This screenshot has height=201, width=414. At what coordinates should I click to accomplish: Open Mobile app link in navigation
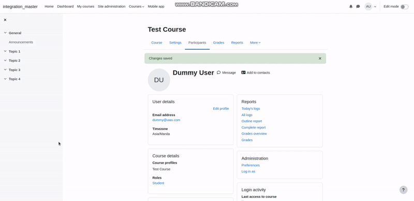156,6
